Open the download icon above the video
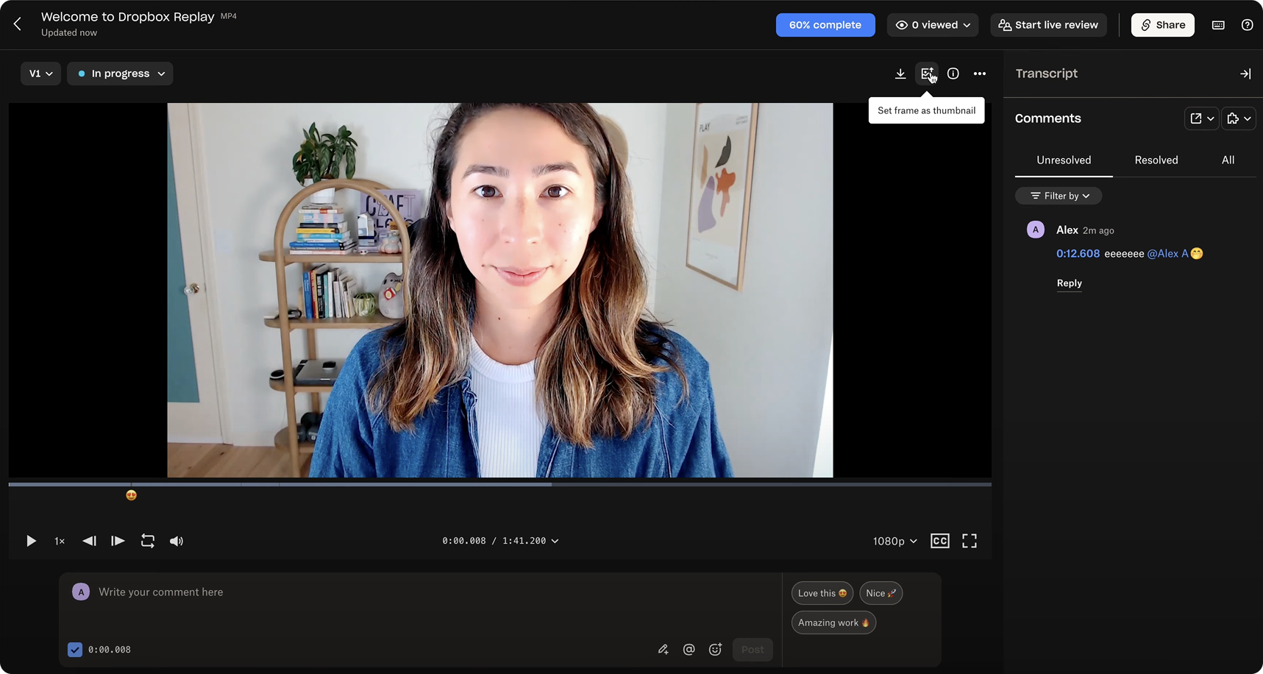Screen dimensions: 1263x674 (900, 74)
